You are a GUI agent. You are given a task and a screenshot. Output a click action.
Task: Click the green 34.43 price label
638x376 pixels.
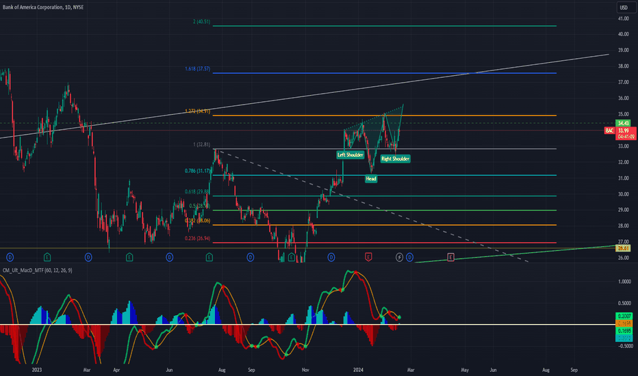[624, 123]
